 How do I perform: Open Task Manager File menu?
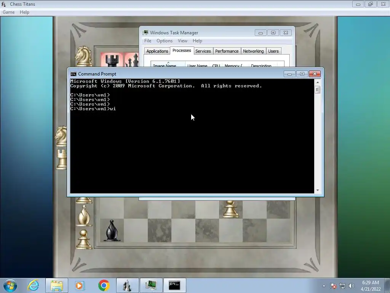point(148,40)
